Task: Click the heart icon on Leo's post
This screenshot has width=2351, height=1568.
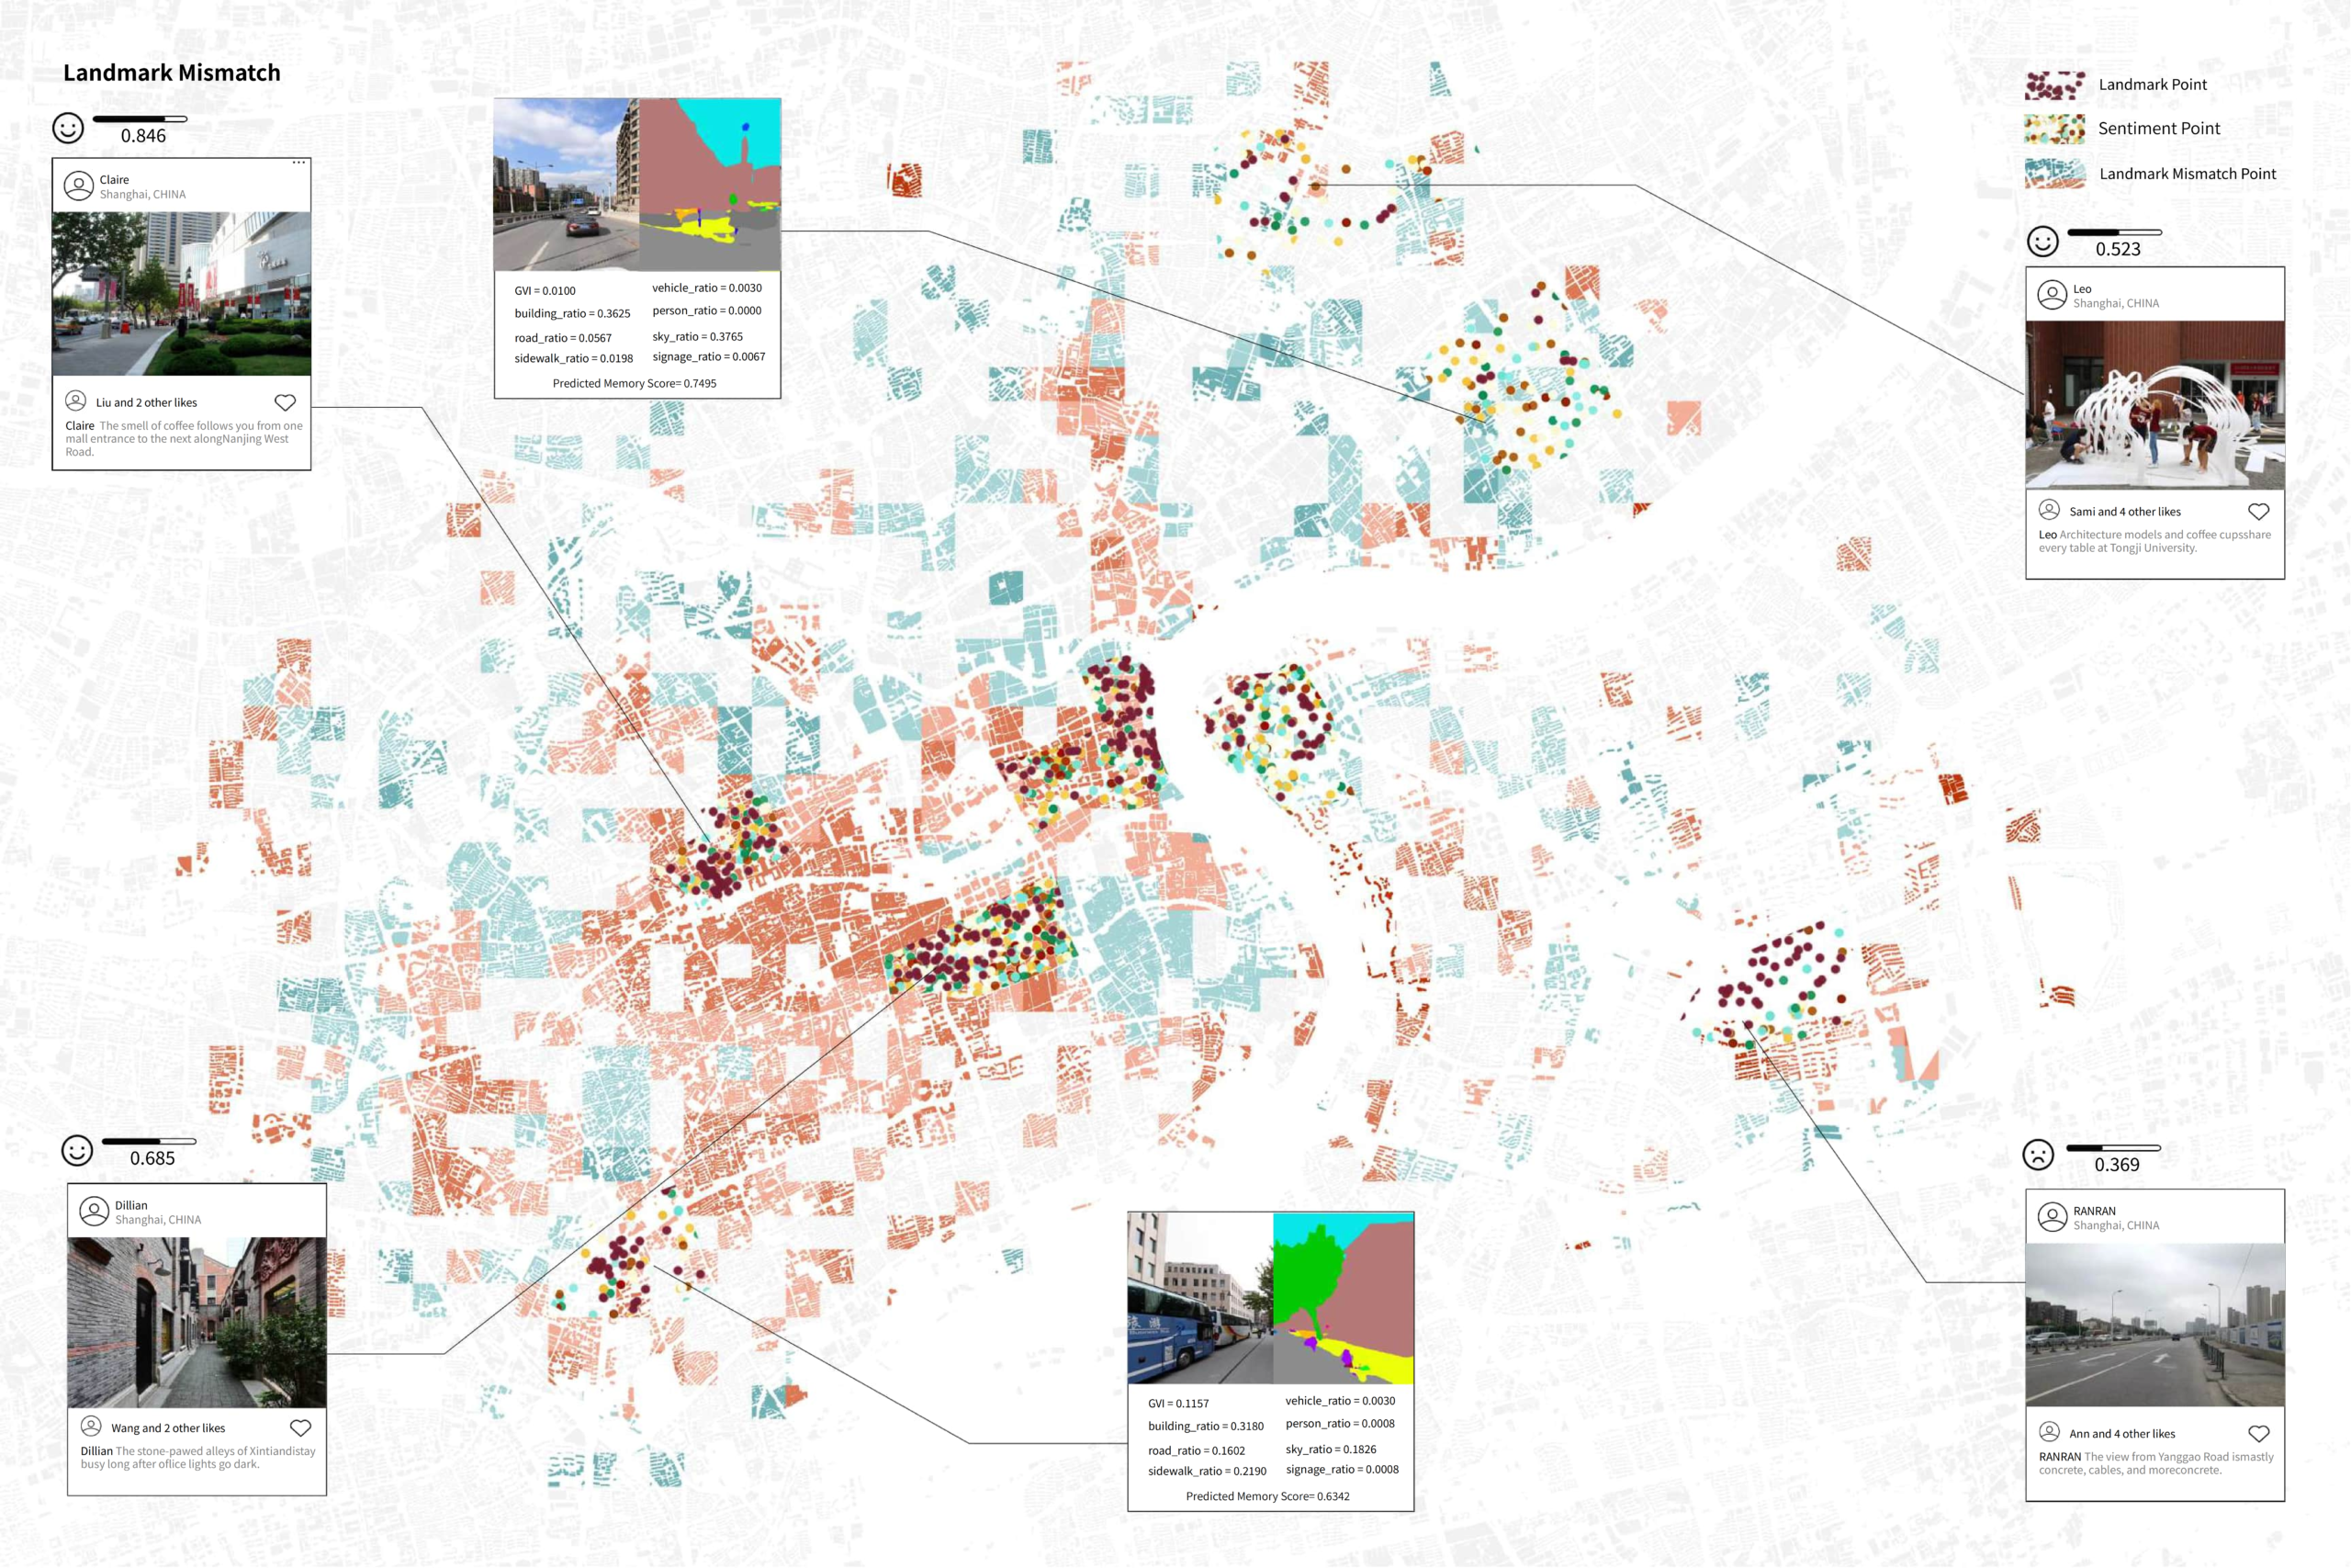Action: [2258, 511]
